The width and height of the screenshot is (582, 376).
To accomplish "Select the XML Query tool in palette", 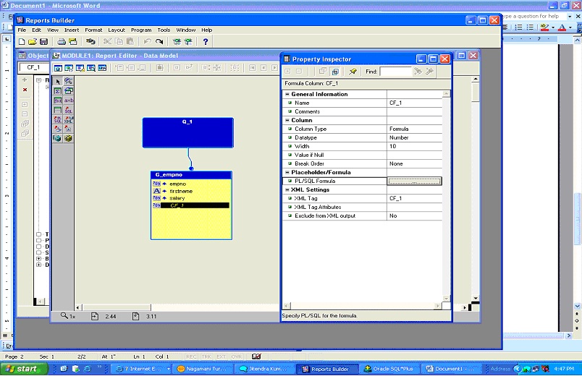I will click(x=69, y=119).
